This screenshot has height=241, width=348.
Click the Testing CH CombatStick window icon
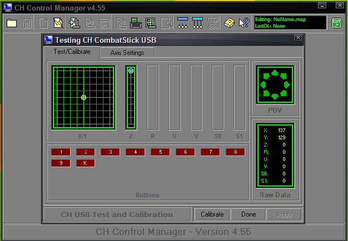point(48,39)
